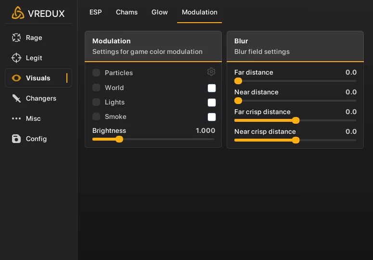Enable the Particles checkbox
373x260 pixels.
[x=96, y=73]
